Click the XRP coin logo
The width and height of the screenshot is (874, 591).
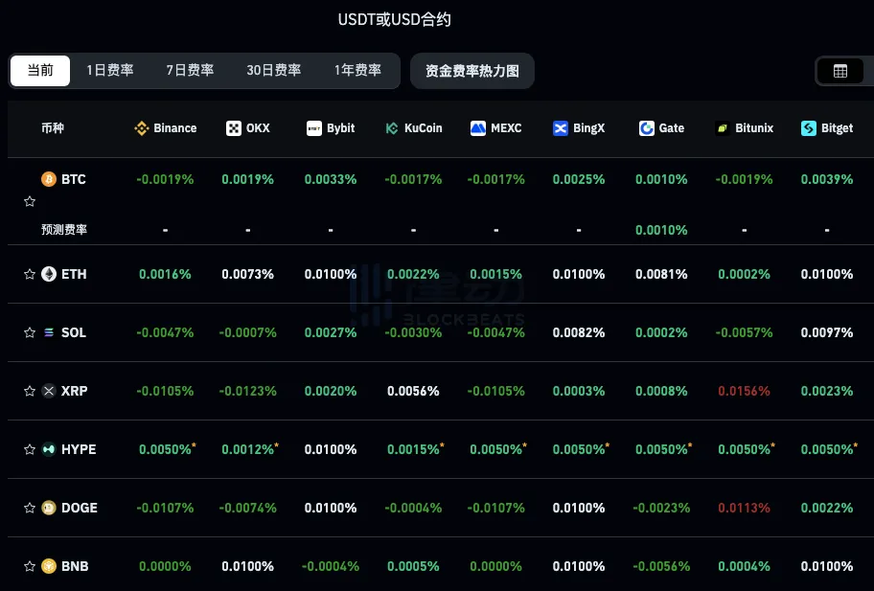(x=49, y=391)
